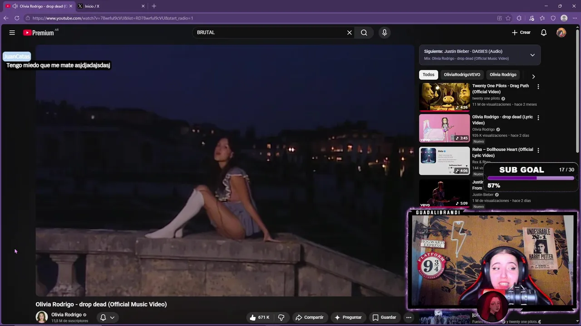Open Twenty One Pilots Drag Path thumbnail

point(444,97)
